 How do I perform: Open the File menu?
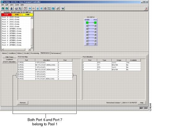2,5
